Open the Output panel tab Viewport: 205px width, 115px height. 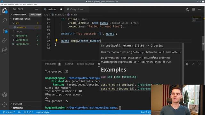coord(69,64)
